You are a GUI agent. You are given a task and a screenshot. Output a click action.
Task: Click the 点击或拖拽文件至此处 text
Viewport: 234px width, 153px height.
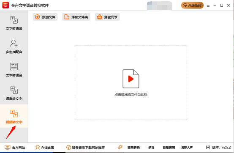pos(131,95)
